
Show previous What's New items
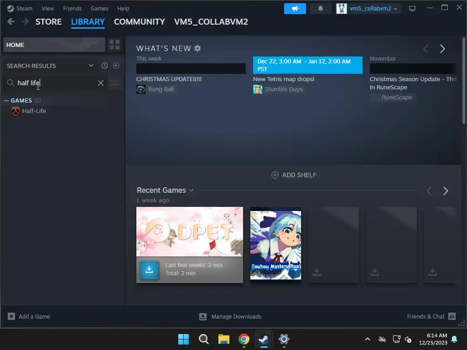pos(426,48)
